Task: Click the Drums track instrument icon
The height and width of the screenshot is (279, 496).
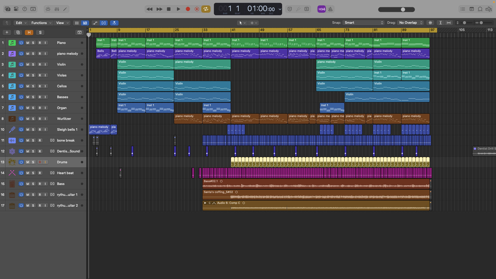Action: (x=12, y=162)
